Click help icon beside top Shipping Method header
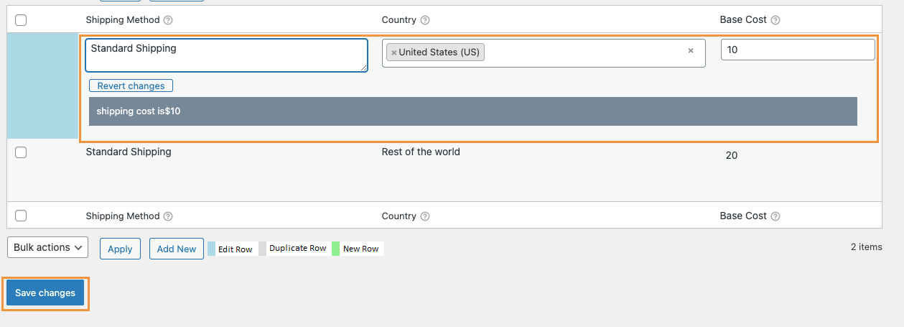This screenshot has height=327, width=904. 168,20
